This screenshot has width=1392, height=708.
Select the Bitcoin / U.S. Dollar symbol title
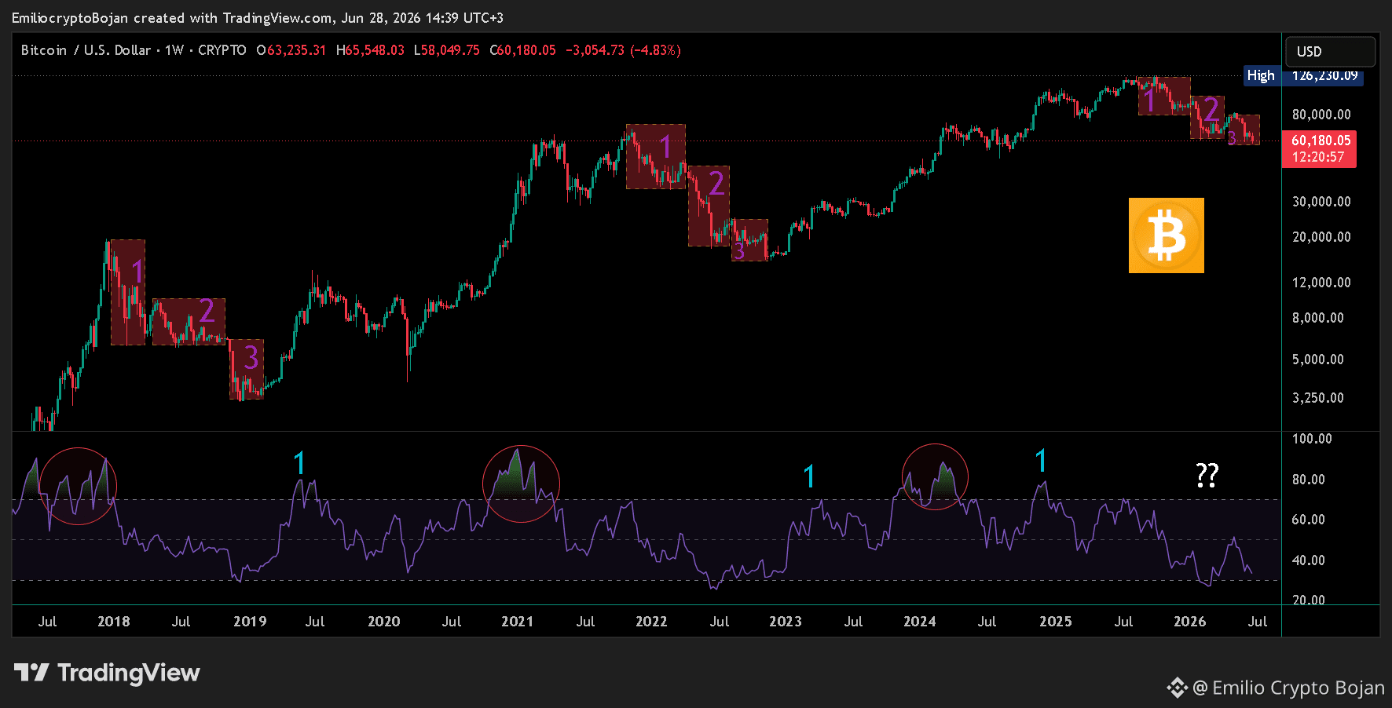pyautogui.click(x=86, y=50)
